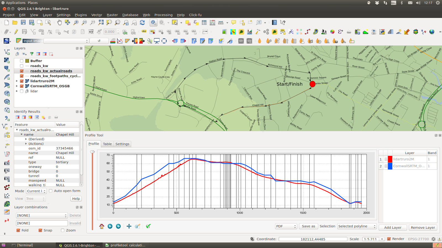Activate the Identify Features tool
The image size is (442, 248).
154,23
